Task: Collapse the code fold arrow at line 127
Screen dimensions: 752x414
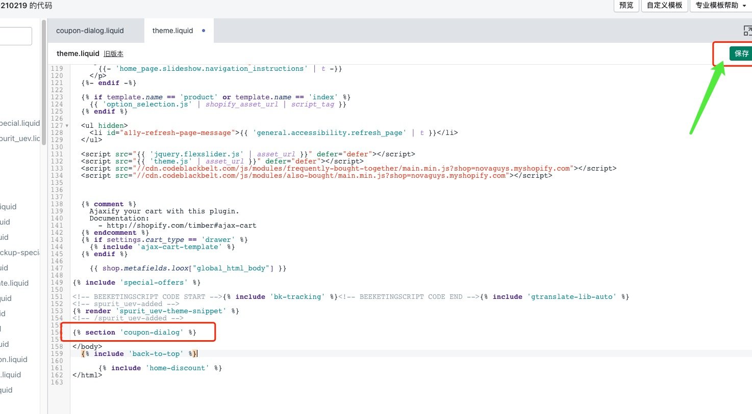Action: click(66, 125)
